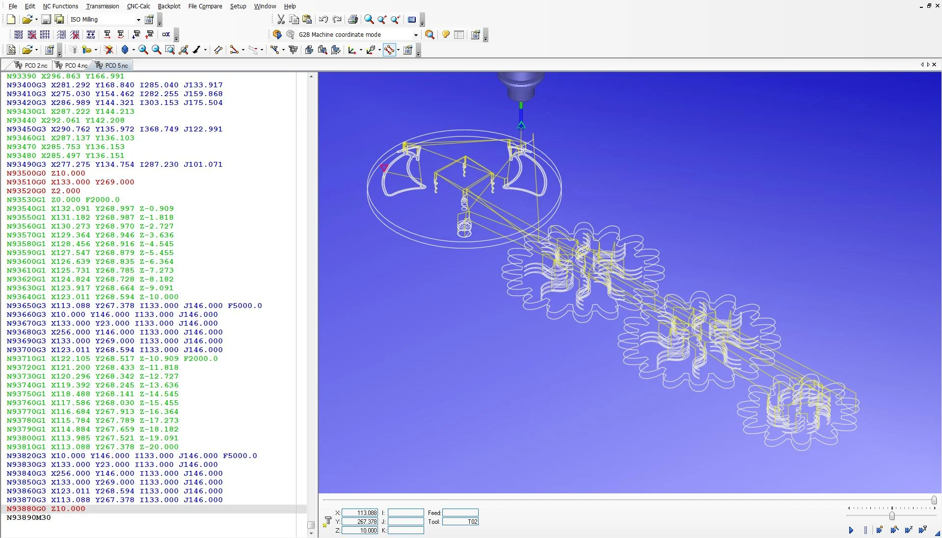Click the OX remove whitespace icon
Viewport: 942px width, 538px height.
pos(166,34)
